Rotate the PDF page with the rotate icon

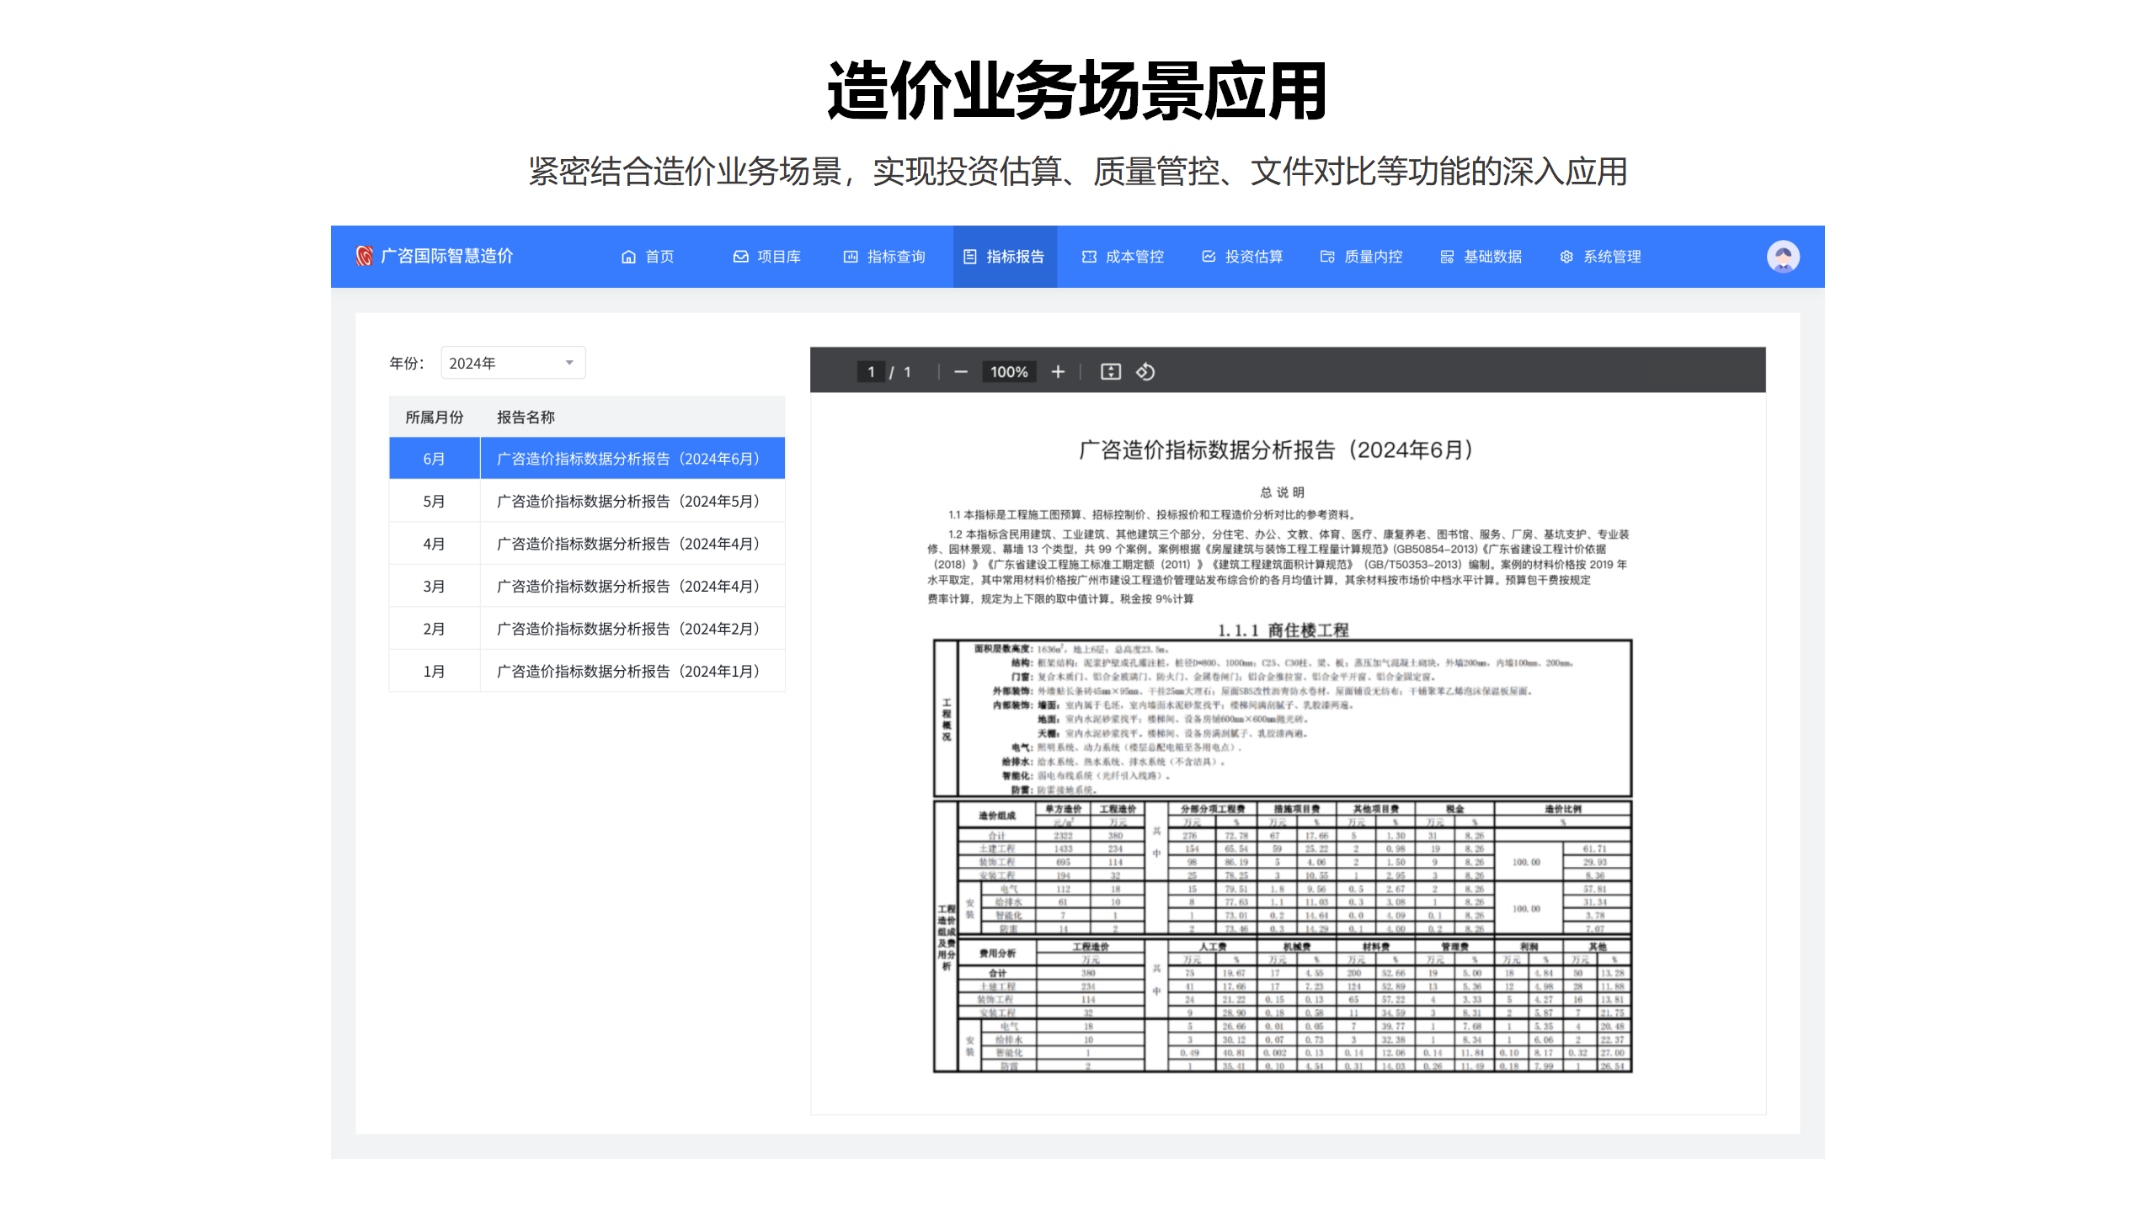[1145, 371]
